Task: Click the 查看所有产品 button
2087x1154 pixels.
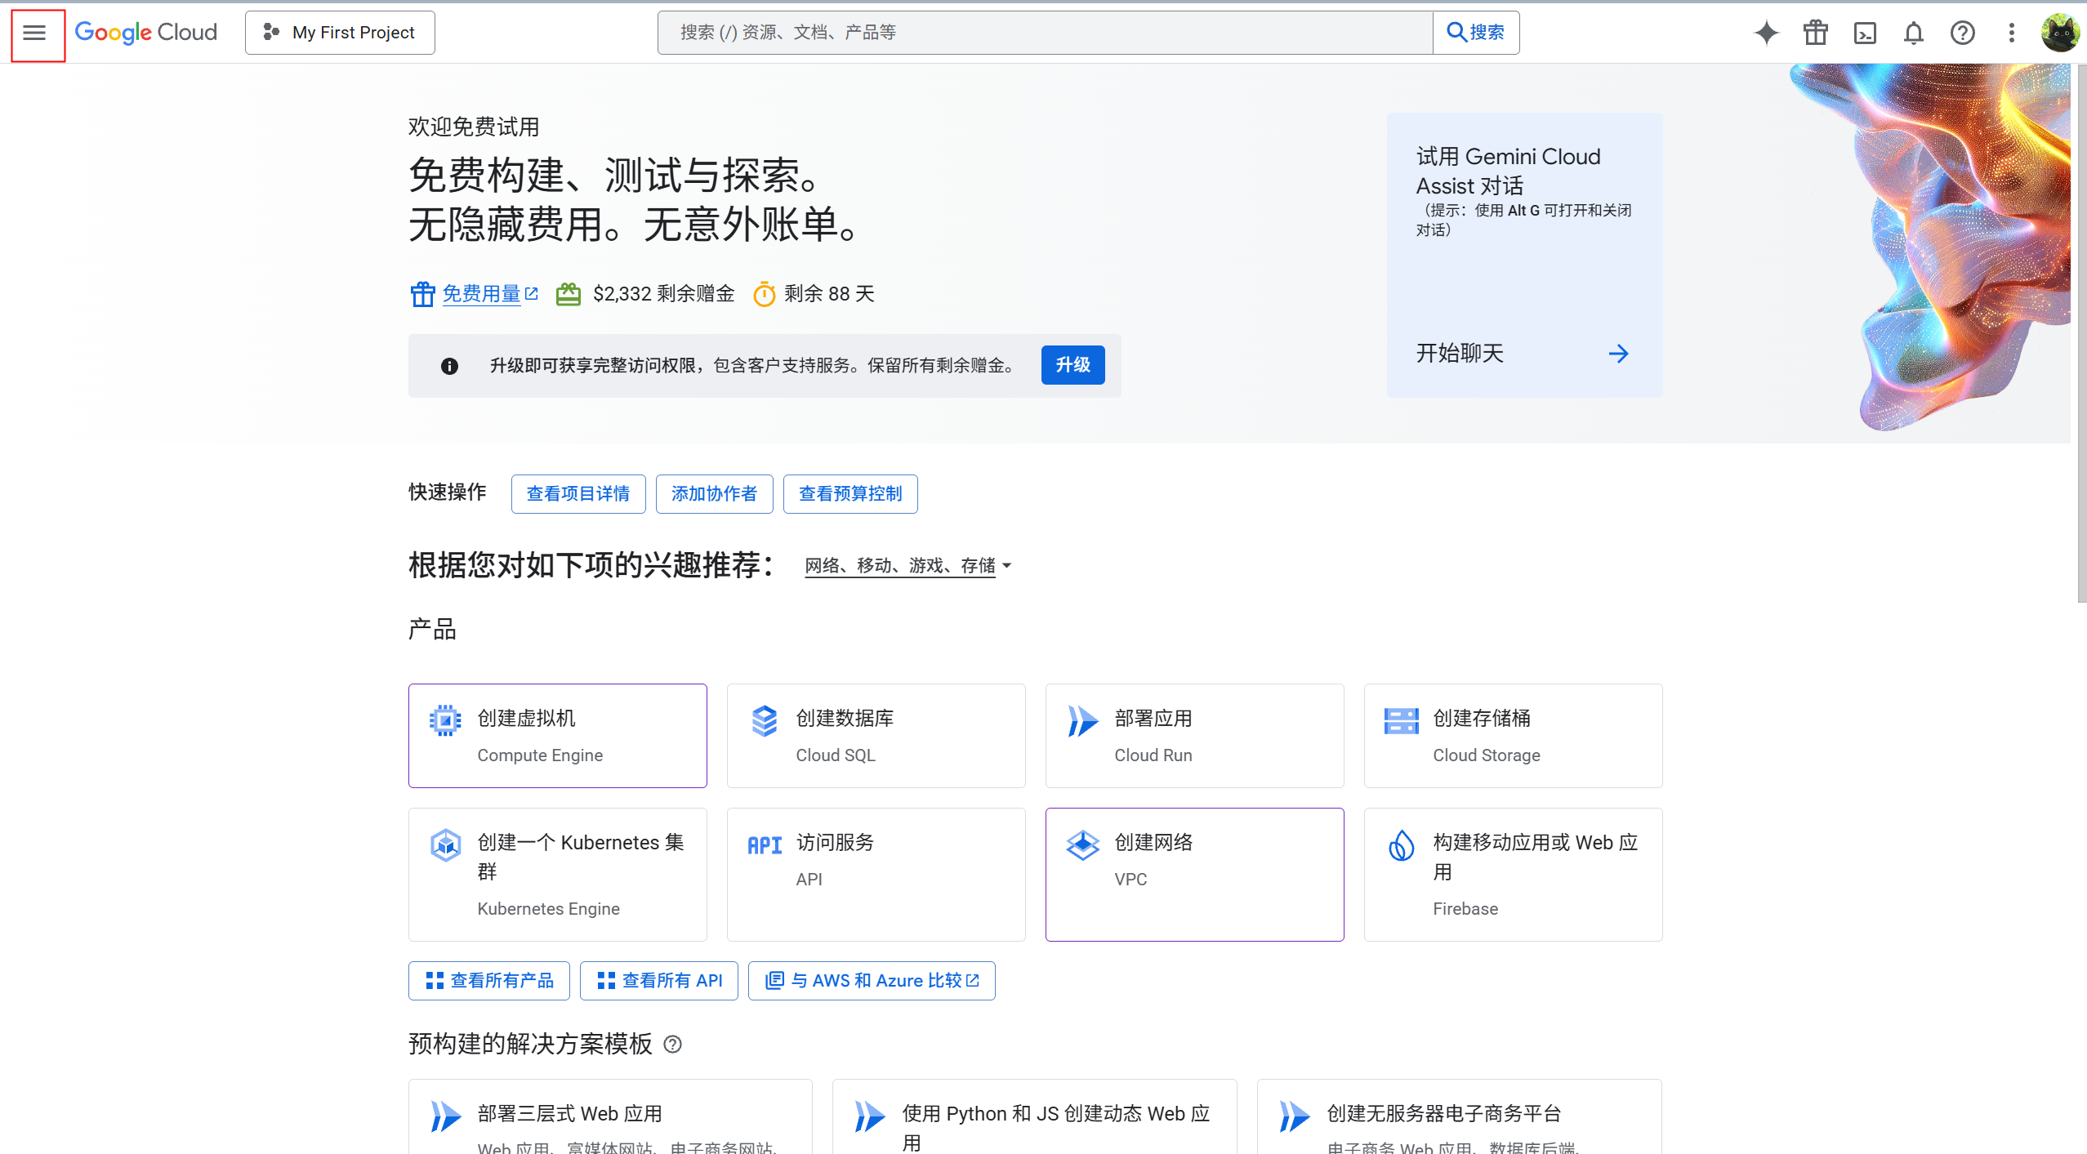Action: pyautogui.click(x=489, y=980)
